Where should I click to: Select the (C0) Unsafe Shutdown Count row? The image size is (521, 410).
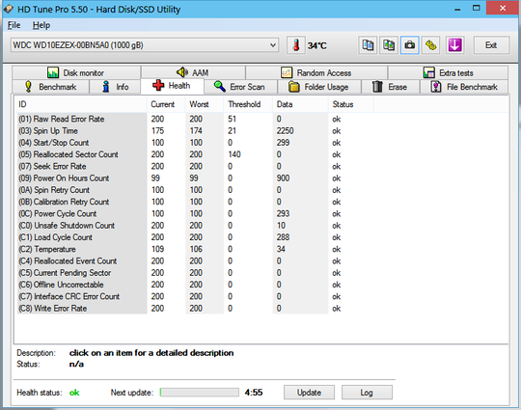(x=195, y=226)
